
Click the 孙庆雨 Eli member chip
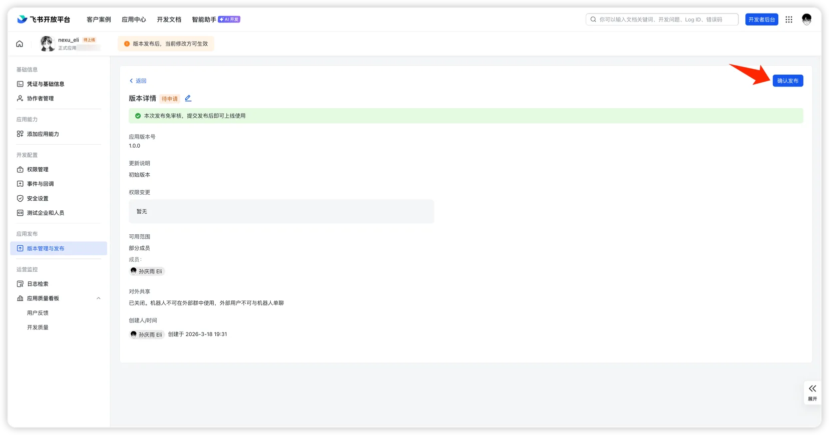pos(147,271)
